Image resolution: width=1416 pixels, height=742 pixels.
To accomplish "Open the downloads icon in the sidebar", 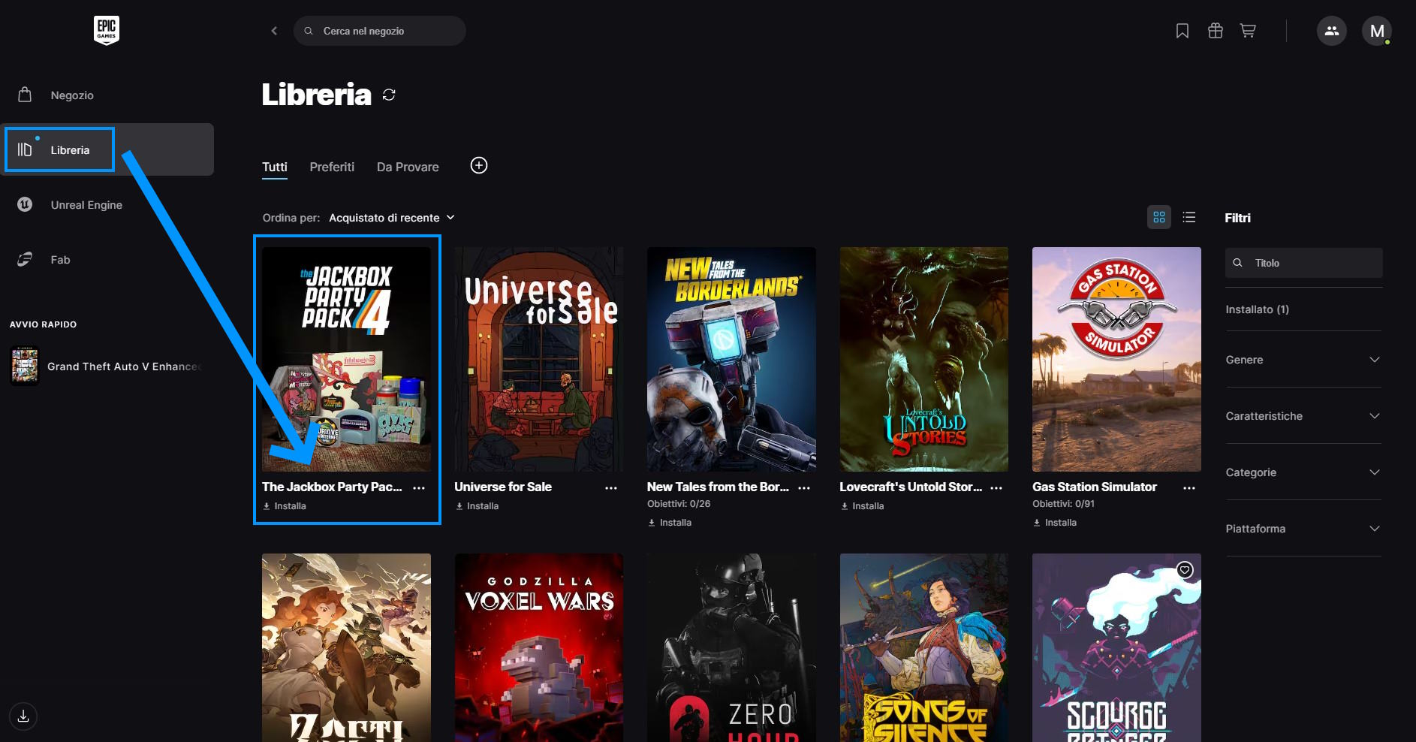I will [23, 716].
